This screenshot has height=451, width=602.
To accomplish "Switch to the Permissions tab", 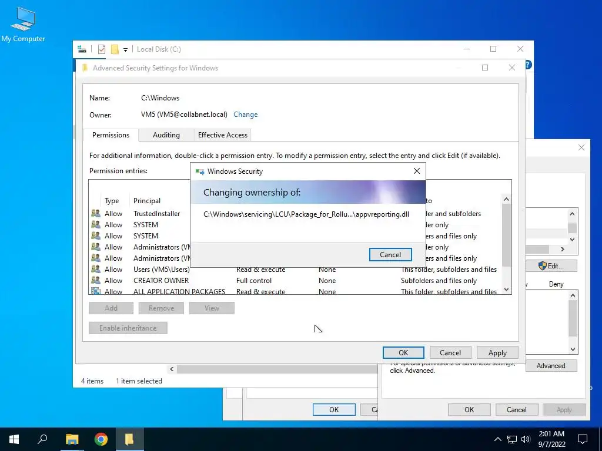I will tap(111, 135).
